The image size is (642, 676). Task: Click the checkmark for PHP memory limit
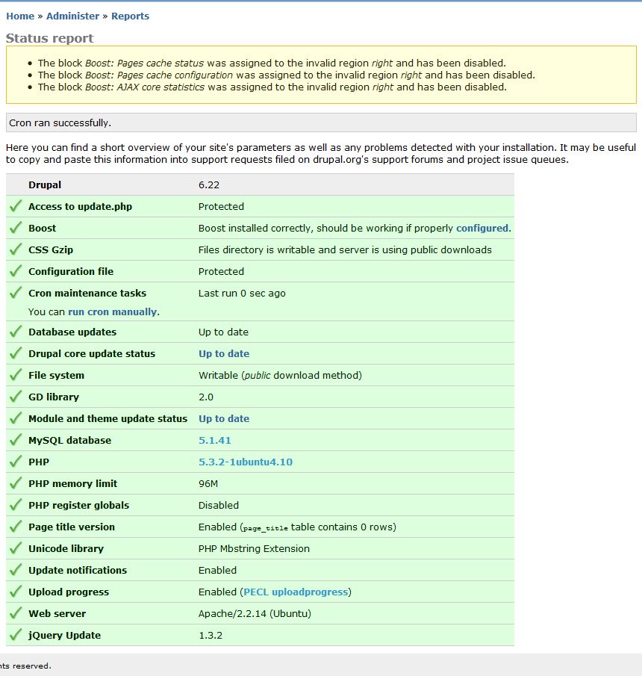coord(16,483)
